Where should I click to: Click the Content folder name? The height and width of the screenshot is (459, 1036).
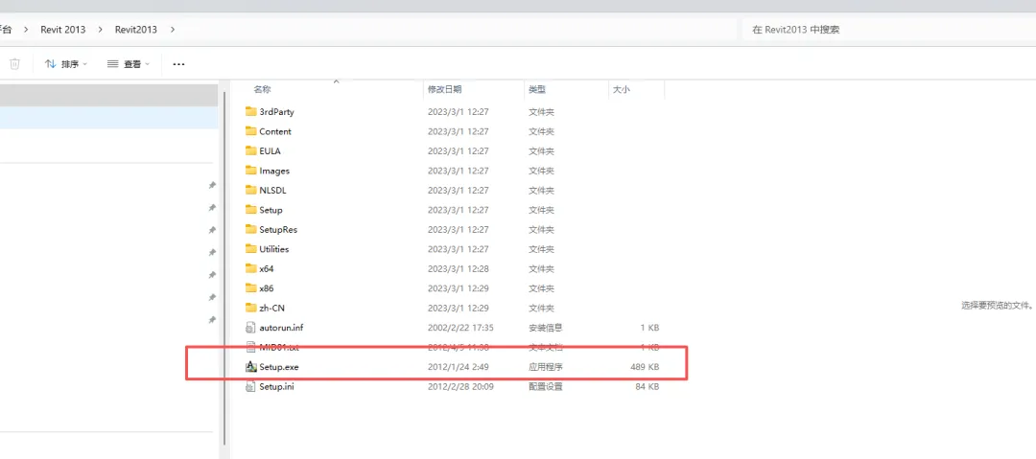[x=275, y=131]
